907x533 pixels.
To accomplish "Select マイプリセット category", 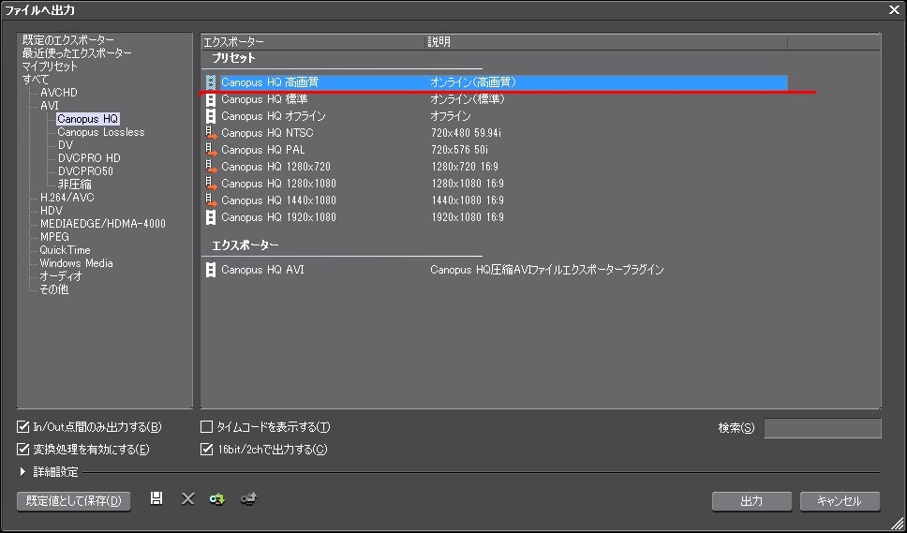I will [50, 67].
